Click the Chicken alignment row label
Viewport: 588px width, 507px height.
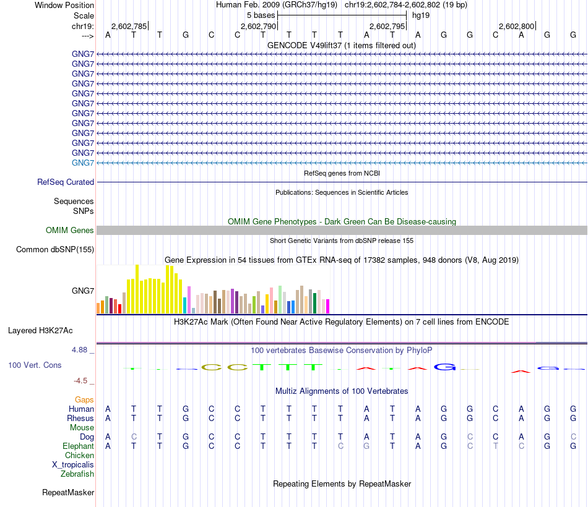click(79, 455)
